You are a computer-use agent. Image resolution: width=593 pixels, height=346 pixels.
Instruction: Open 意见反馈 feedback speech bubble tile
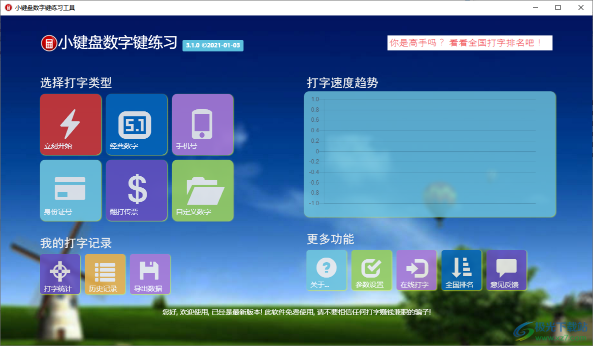point(506,270)
